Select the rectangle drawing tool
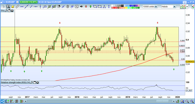The height and width of the screenshot is (104, 195). 100,7
